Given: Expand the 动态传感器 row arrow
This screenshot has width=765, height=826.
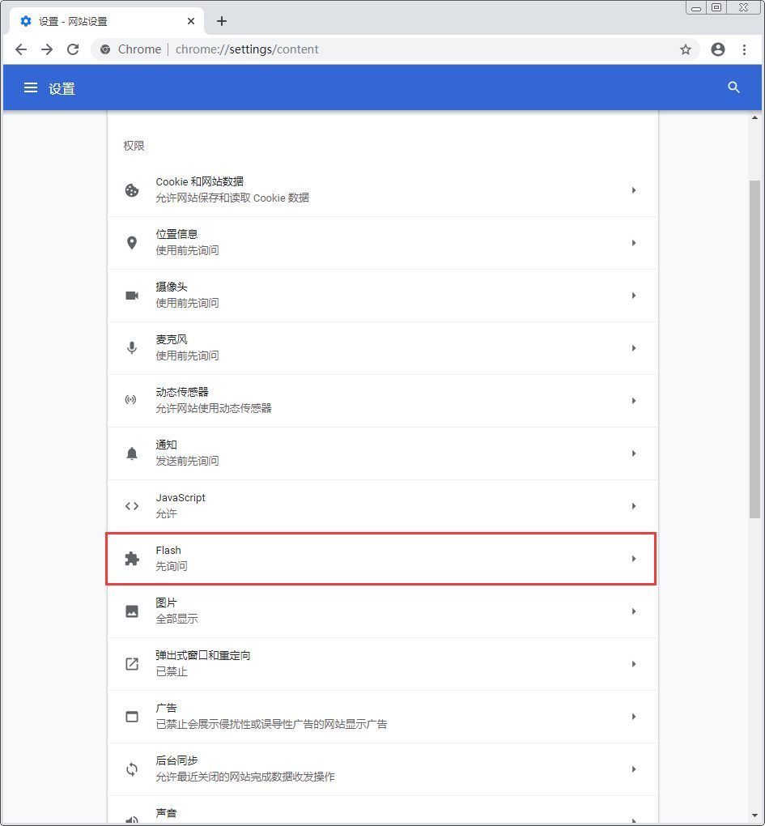Looking at the screenshot, I should pyautogui.click(x=633, y=401).
